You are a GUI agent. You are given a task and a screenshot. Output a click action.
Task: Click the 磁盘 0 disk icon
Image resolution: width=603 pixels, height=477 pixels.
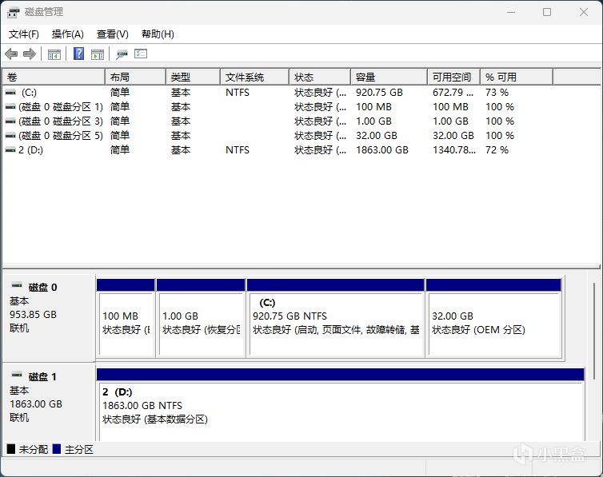pos(17,287)
